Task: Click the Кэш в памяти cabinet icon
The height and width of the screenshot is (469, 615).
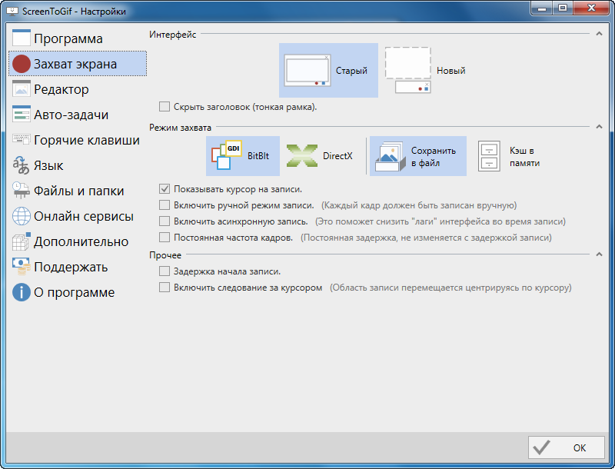Action: [489, 156]
